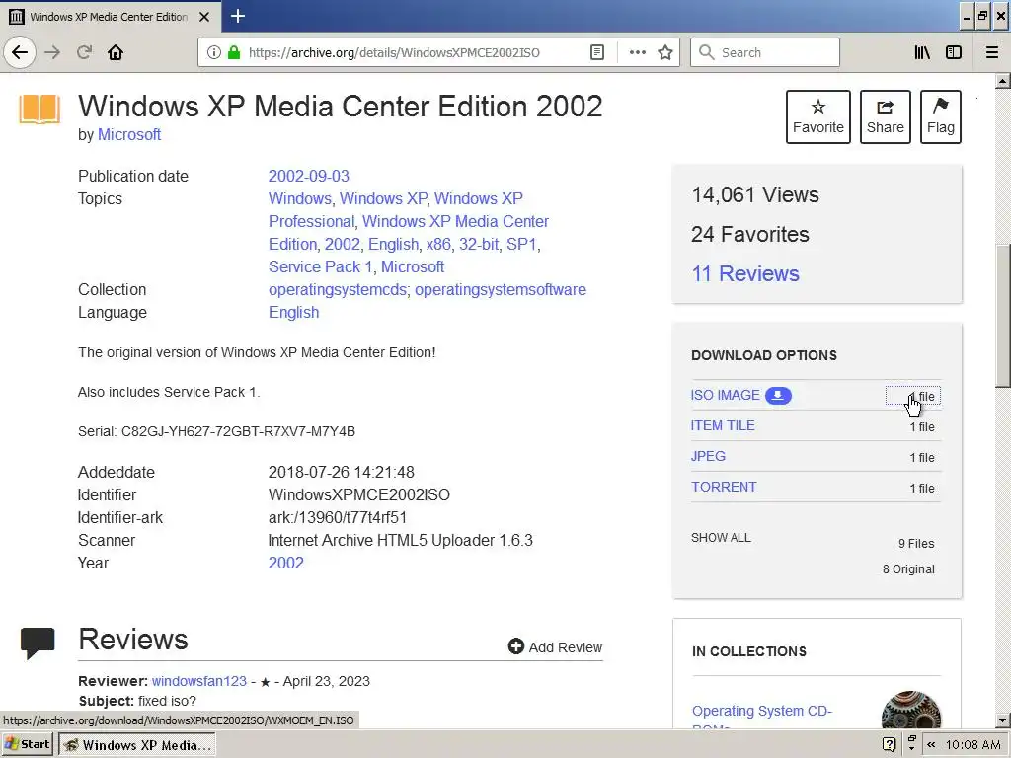The image size is (1011, 758).
Task: Close the Windows XP Media Center tab
Action: pyautogui.click(x=204, y=17)
